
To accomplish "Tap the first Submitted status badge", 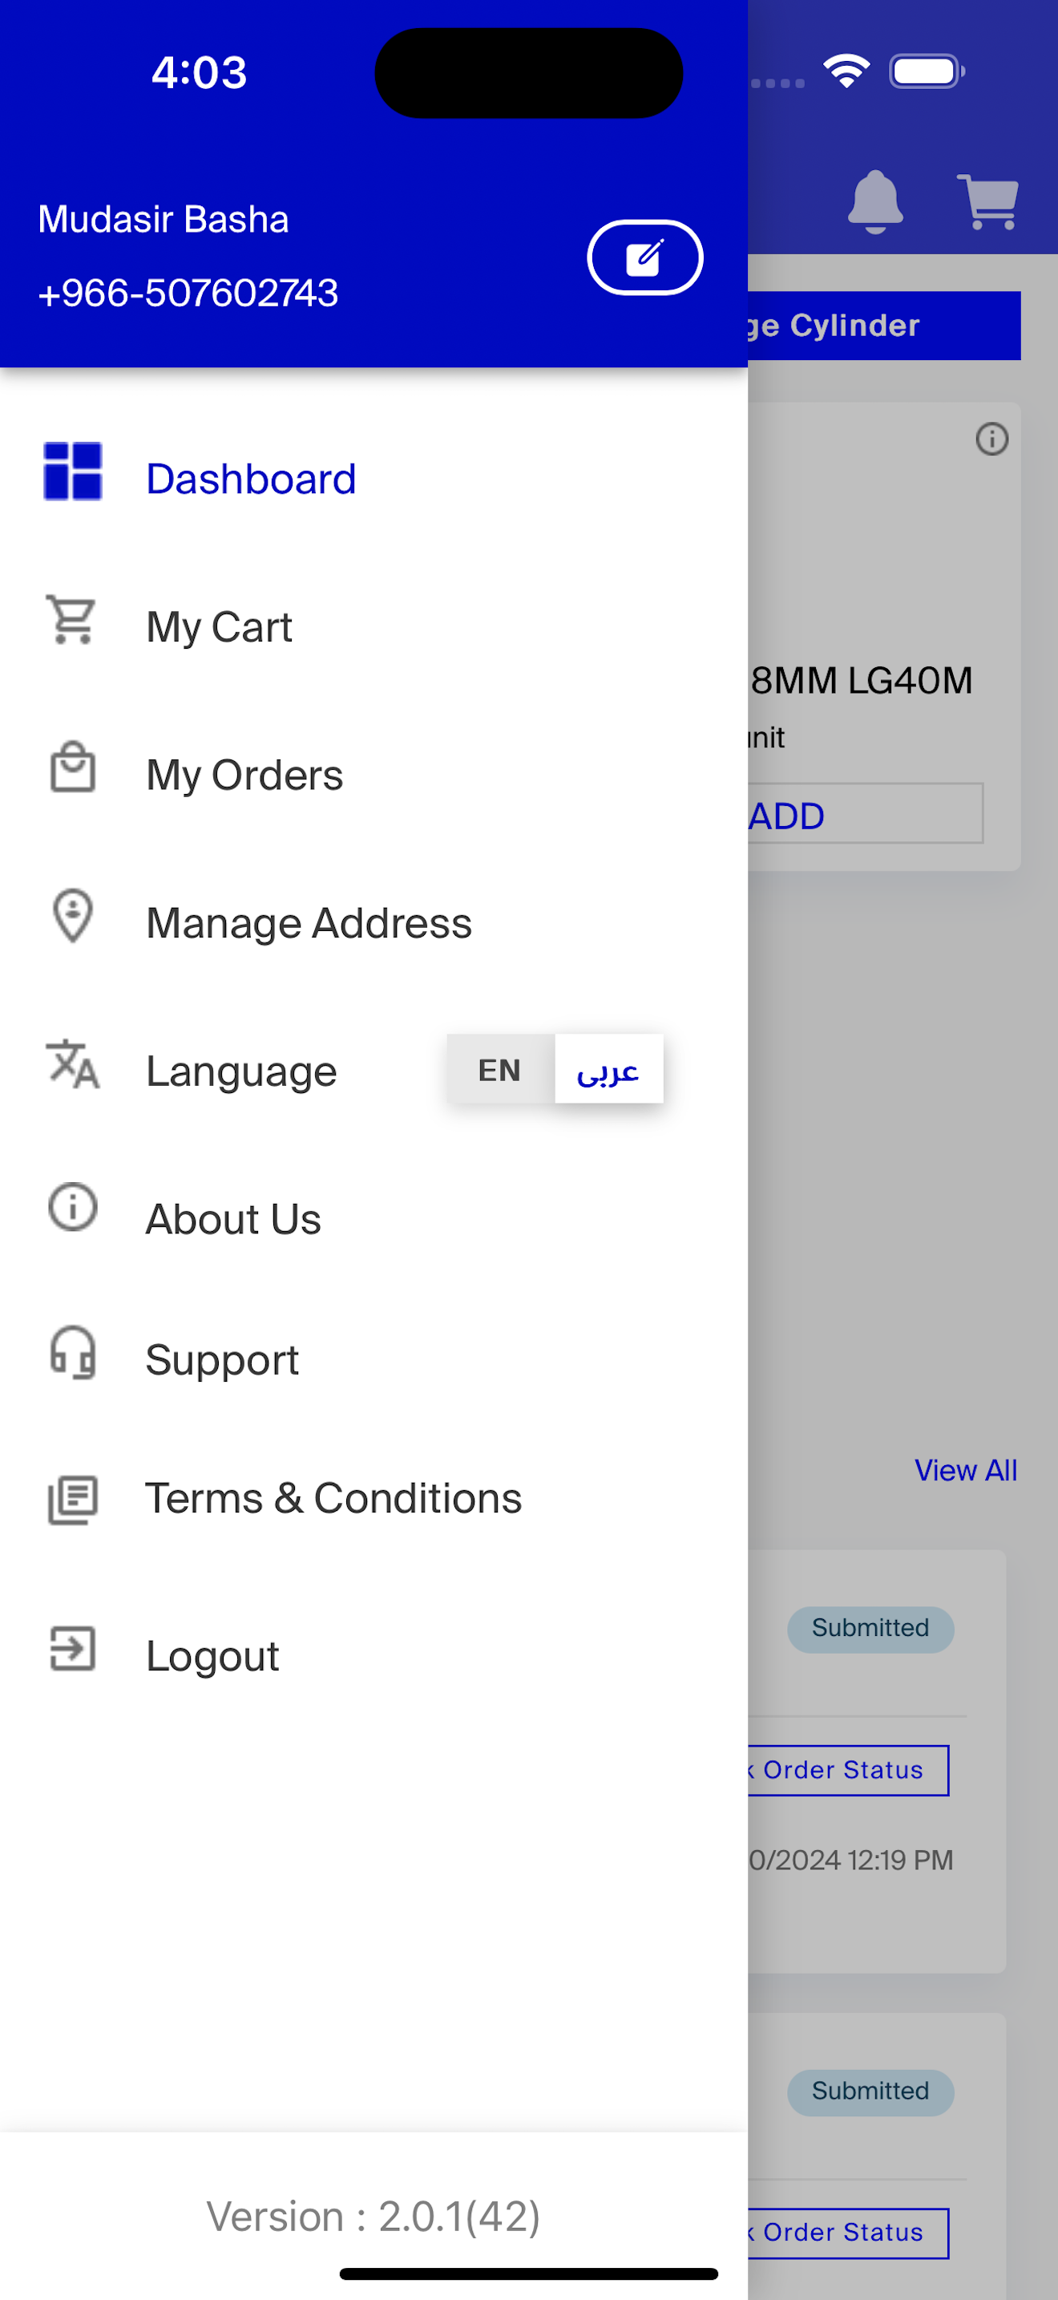I will [870, 1629].
